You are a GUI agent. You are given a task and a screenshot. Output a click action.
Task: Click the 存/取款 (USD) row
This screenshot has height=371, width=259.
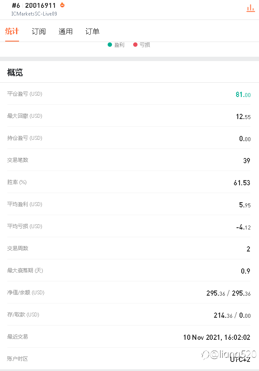[x=129, y=314]
